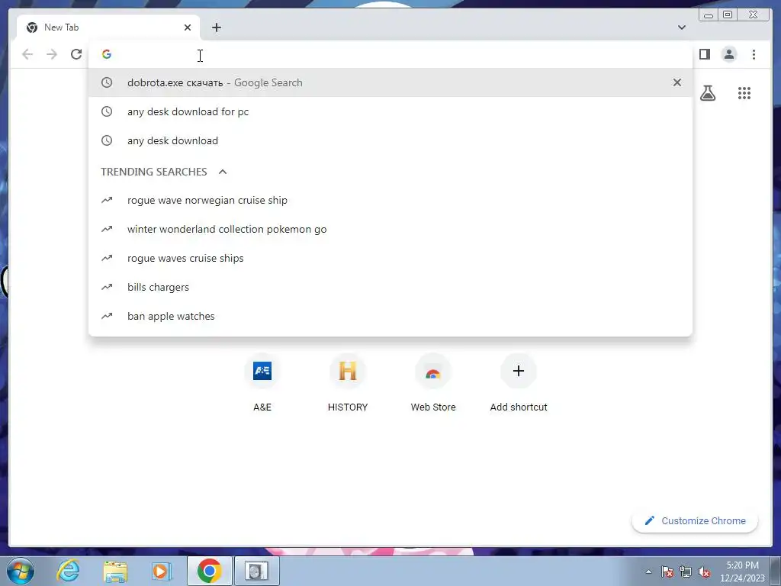Screen dimensions: 781x586
Task: Open the Windows Start orb
Action: click(x=21, y=571)
